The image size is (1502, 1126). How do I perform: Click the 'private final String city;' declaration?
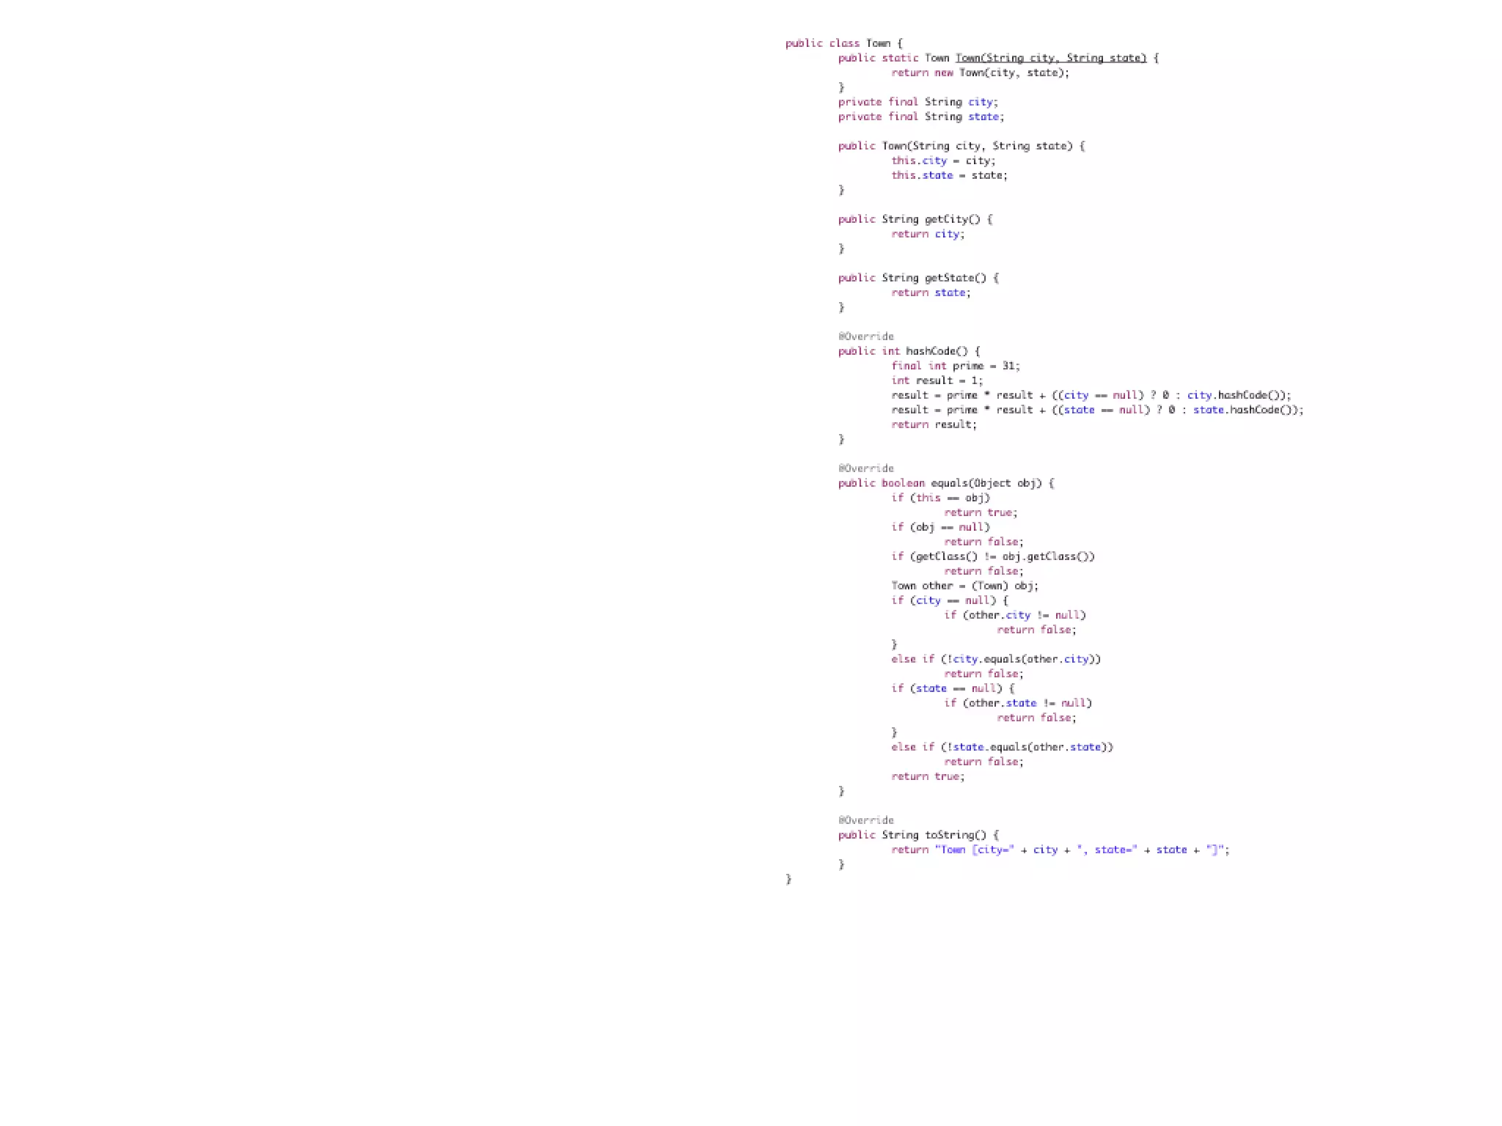point(918,102)
